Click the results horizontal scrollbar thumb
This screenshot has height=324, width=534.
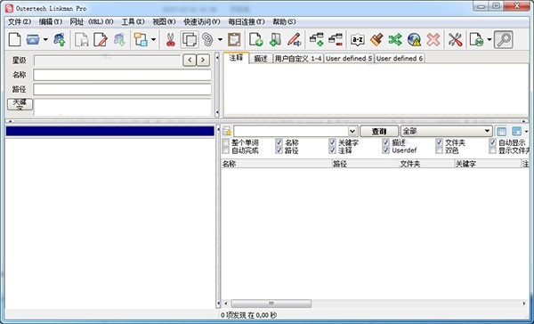tap(271, 304)
